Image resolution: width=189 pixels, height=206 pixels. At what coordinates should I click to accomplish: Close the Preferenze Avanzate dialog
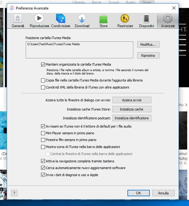click(x=174, y=8)
